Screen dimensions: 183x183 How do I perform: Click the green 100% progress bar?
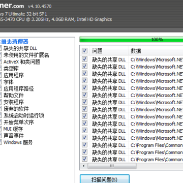131,40
